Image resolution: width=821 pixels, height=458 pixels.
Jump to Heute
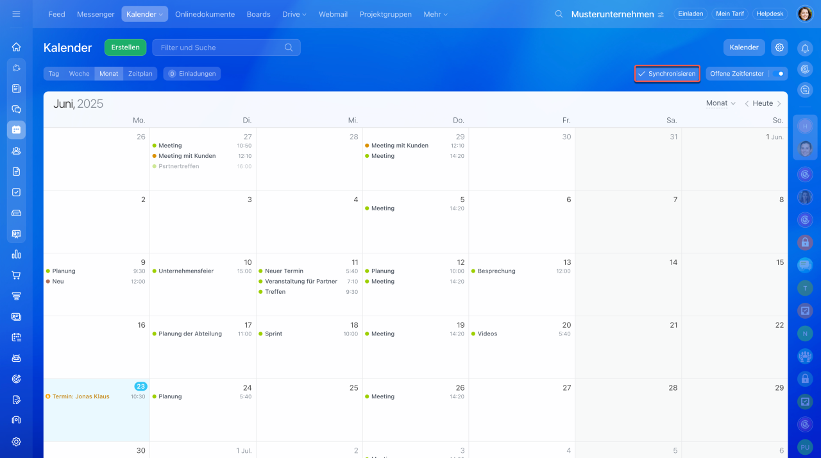pyautogui.click(x=763, y=103)
